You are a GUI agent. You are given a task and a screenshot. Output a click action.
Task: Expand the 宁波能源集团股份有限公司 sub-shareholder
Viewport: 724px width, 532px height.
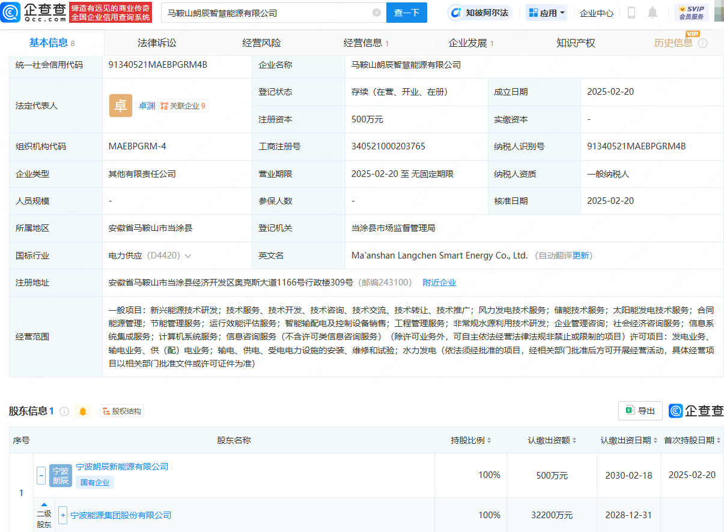pos(62,515)
